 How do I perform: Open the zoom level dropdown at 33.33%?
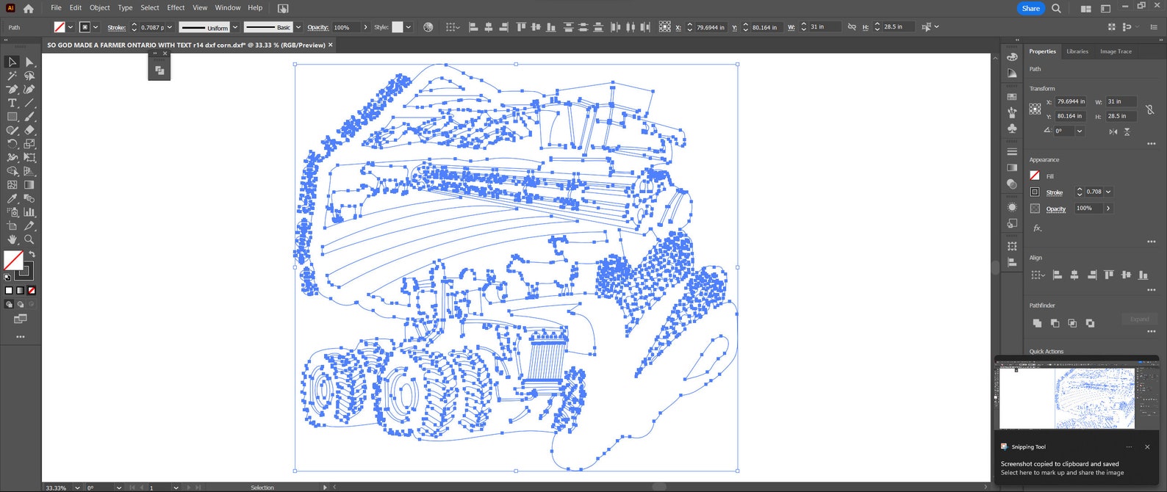click(x=77, y=488)
